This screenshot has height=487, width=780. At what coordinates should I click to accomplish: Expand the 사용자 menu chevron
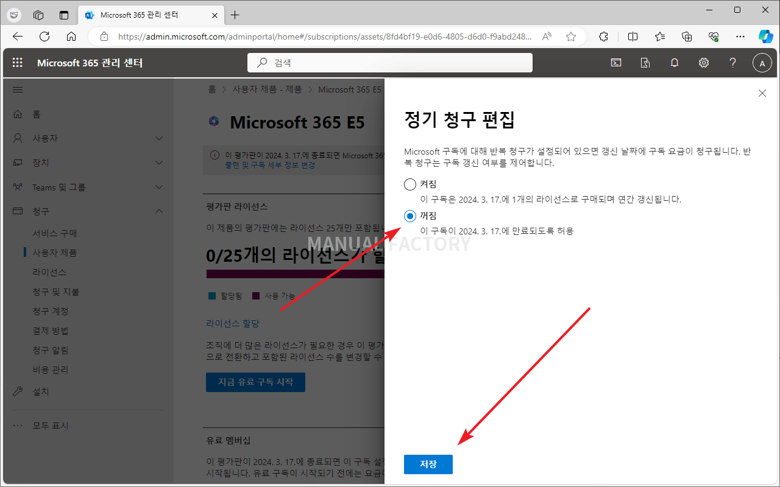pyautogui.click(x=159, y=138)
